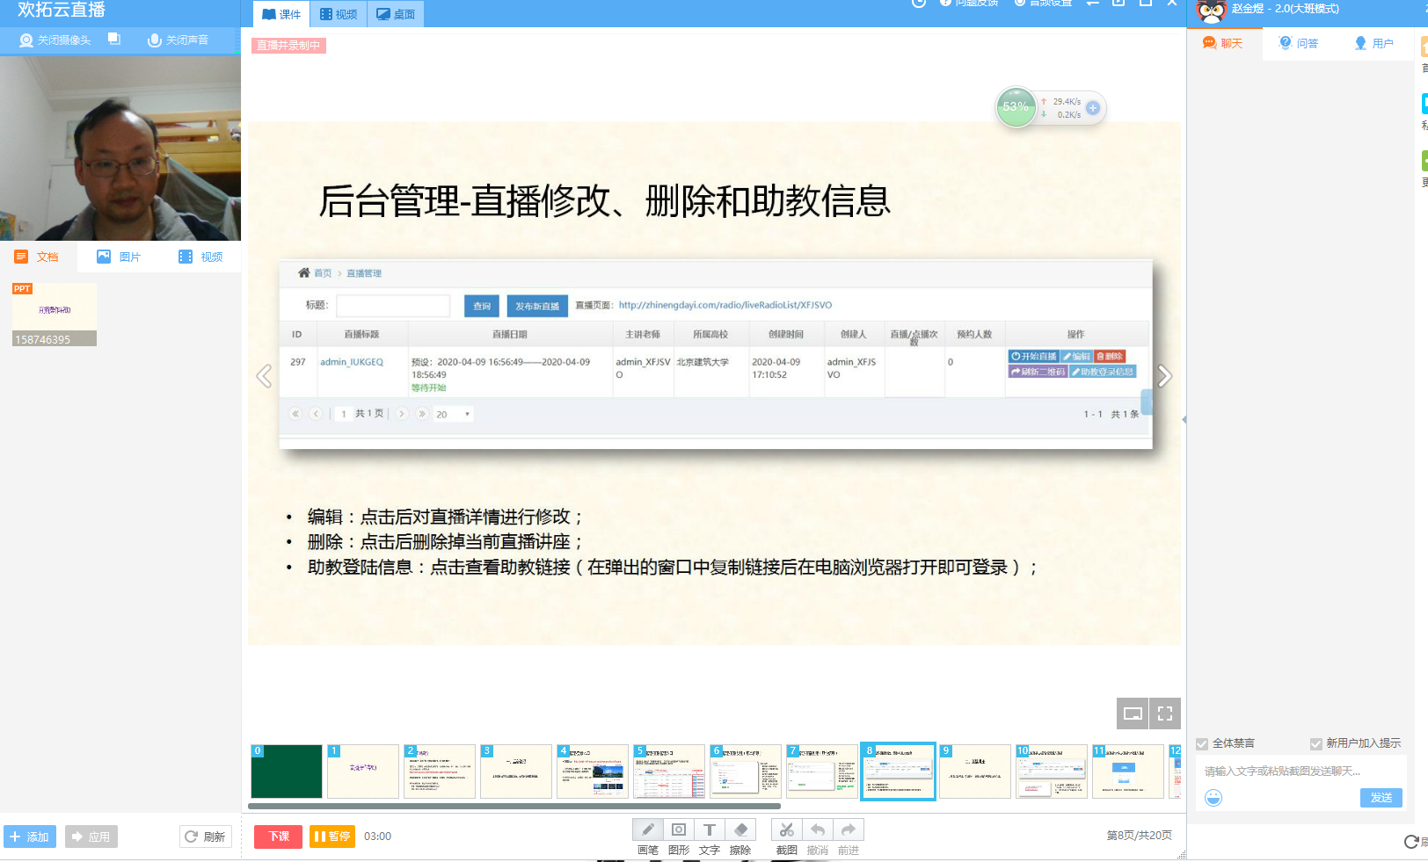The width and height of the screenshot is (1428, 862).
Task: Open the 问答 Q&A tab
Action: [1297, 42]
